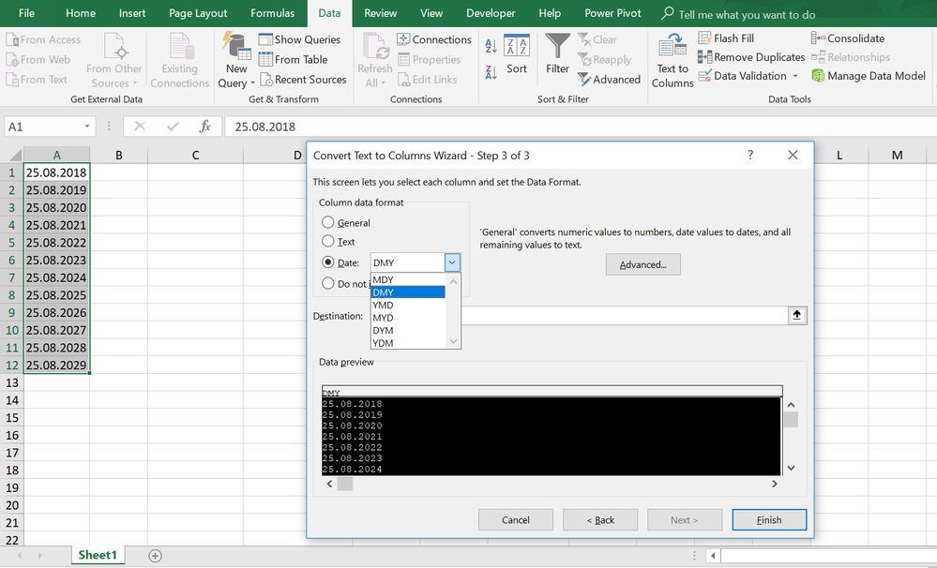
Task: Click the Destination range collapse button
Action: click(x=796, y=316)
